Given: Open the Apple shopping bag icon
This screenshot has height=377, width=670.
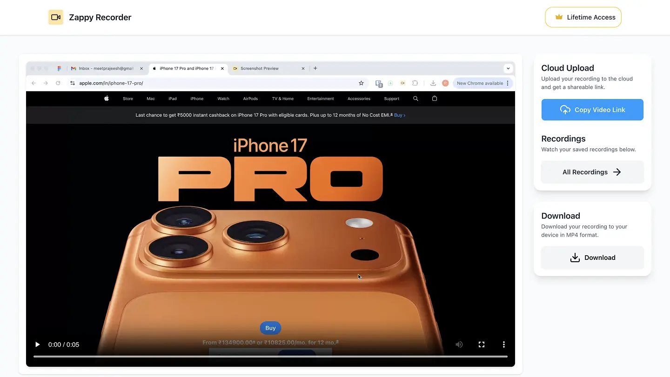Looking at the screenshot, I should (x=435, y=99).
